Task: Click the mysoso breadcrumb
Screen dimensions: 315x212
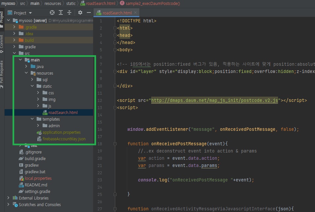Action: pos(8,3)
